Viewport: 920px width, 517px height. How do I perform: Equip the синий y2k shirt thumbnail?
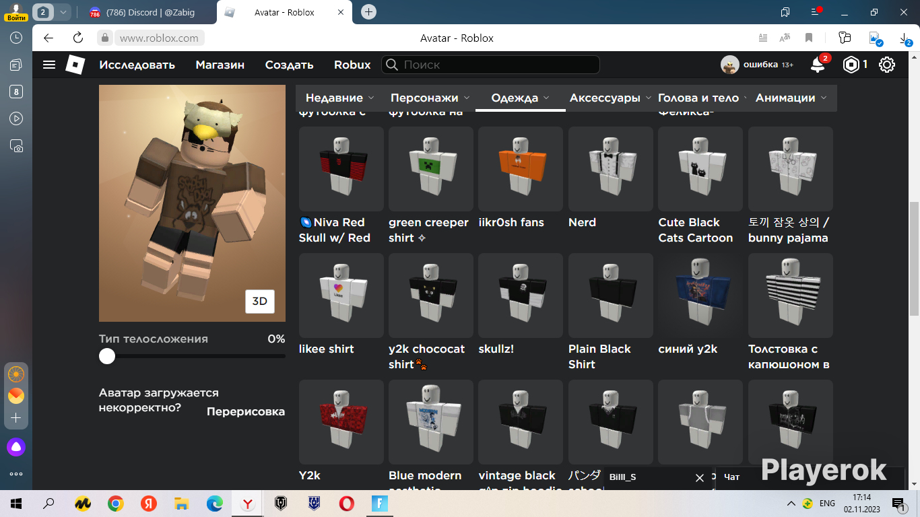pos(700,296)
